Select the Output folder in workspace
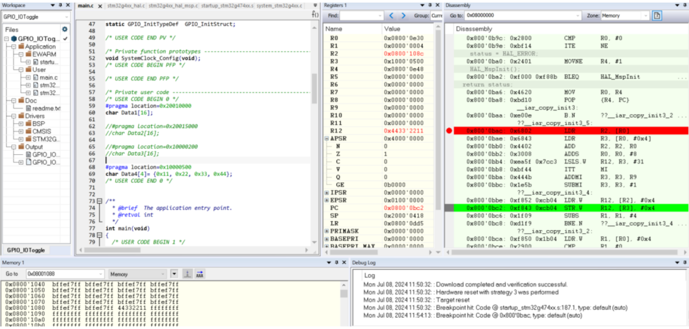This screenshot has height=329, width=689. (34, 147)
